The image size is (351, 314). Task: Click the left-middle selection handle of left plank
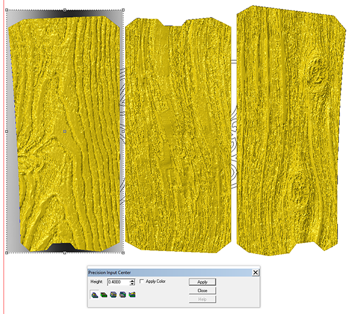(x=6, y=131)
